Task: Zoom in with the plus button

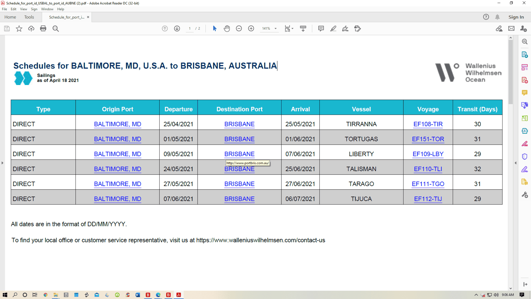Action: point(251,29)
